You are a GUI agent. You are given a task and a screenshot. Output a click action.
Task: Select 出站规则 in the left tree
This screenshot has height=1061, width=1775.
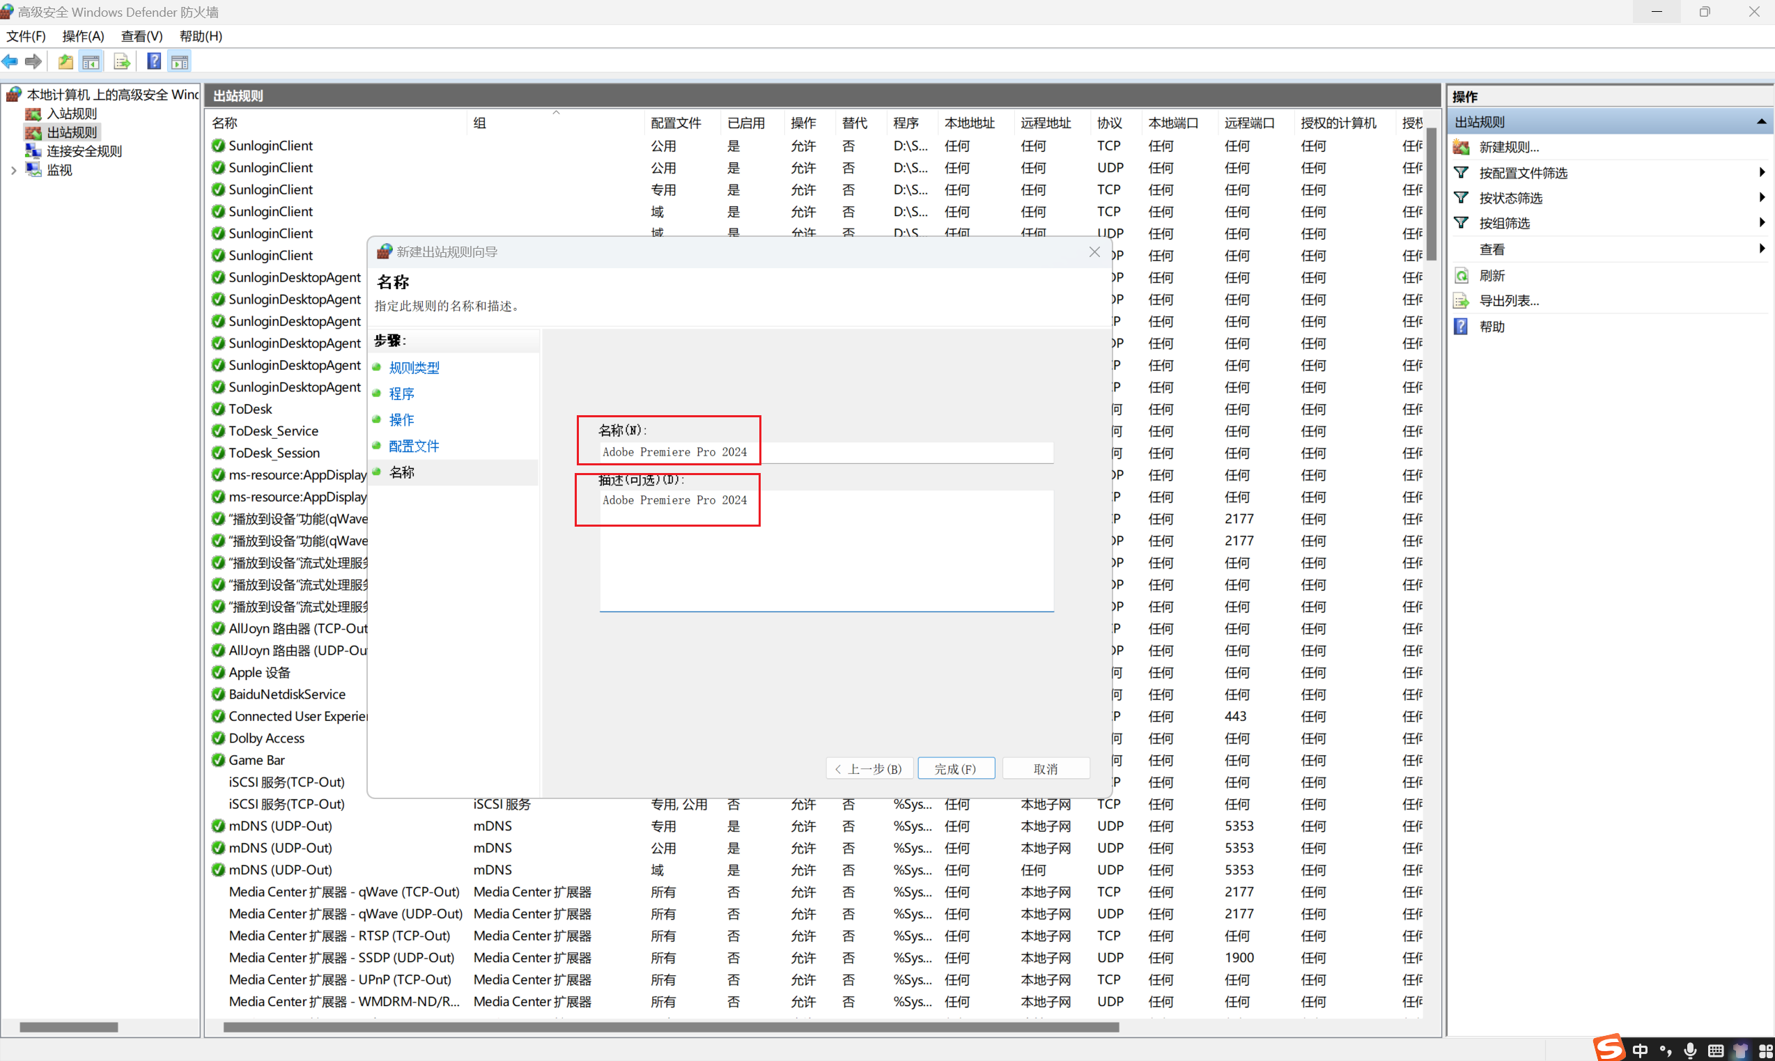pos(72,132)
